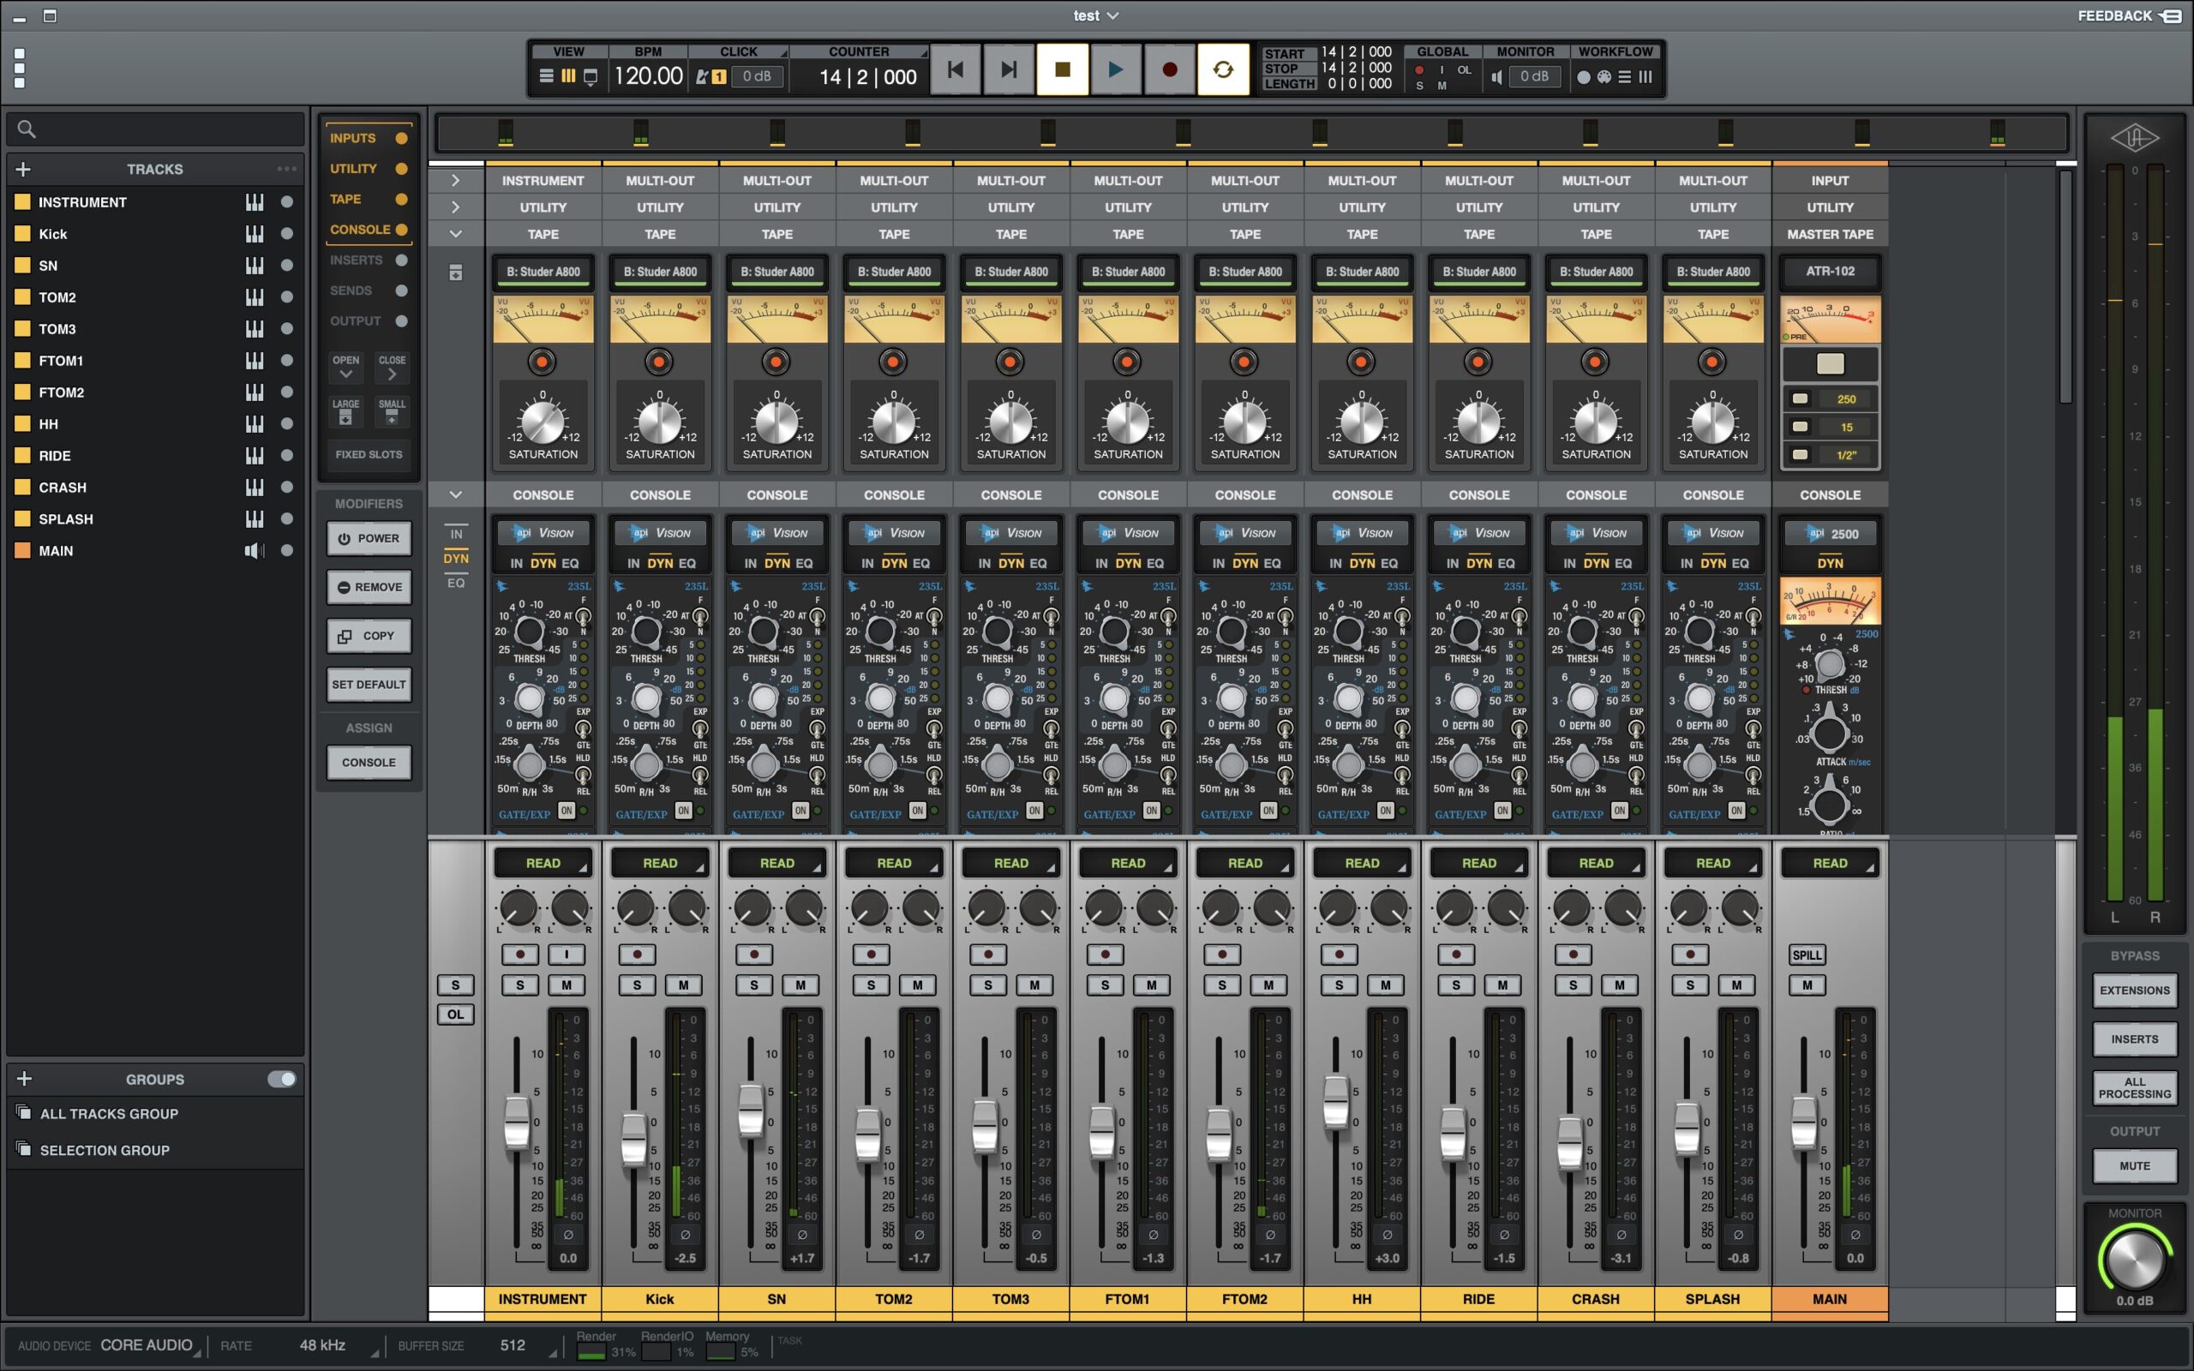Toggle phase invert on HH channel
The height and width of the screenshot is (1371, 2194).
click(x=1388, y=1234)
